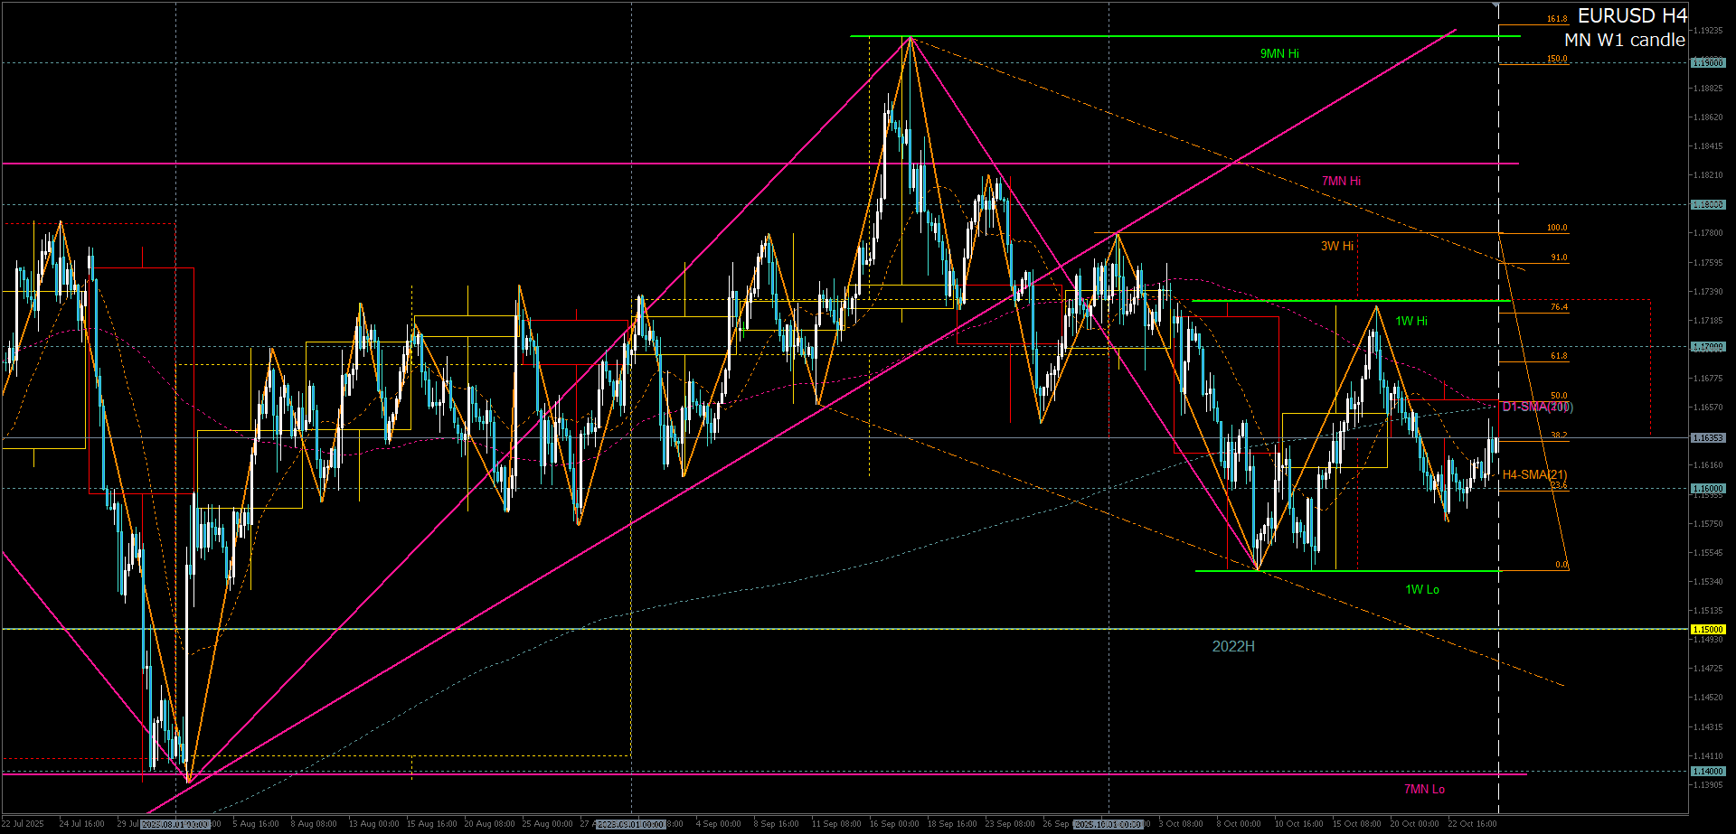Click the 1.19000 price level tag

point(1707,63)
